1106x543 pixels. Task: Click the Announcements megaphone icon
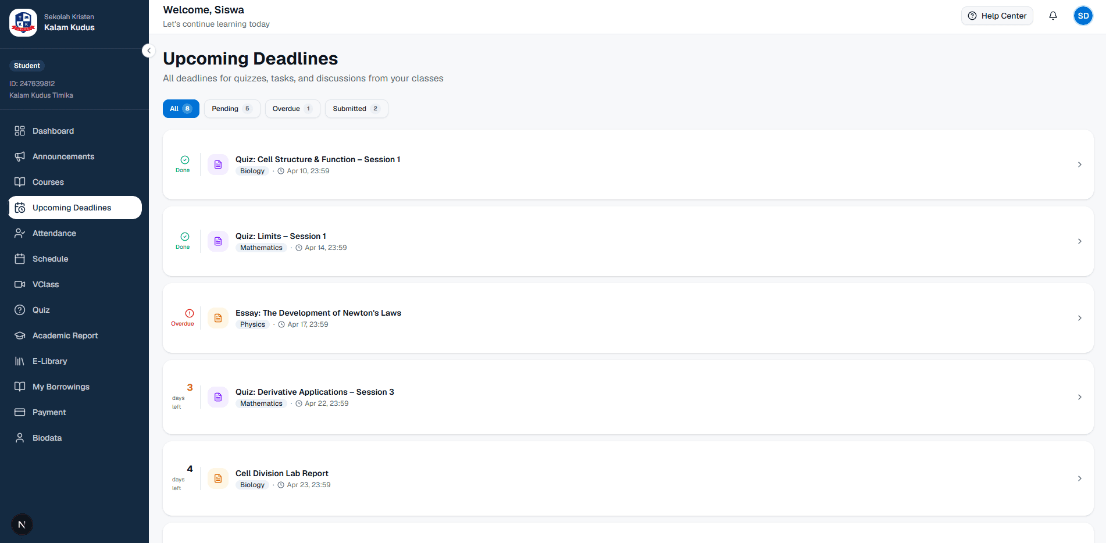pyautogui.click(x=20, y=156)
